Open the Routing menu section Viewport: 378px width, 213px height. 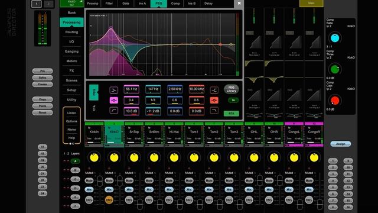(x=71, y=32)
